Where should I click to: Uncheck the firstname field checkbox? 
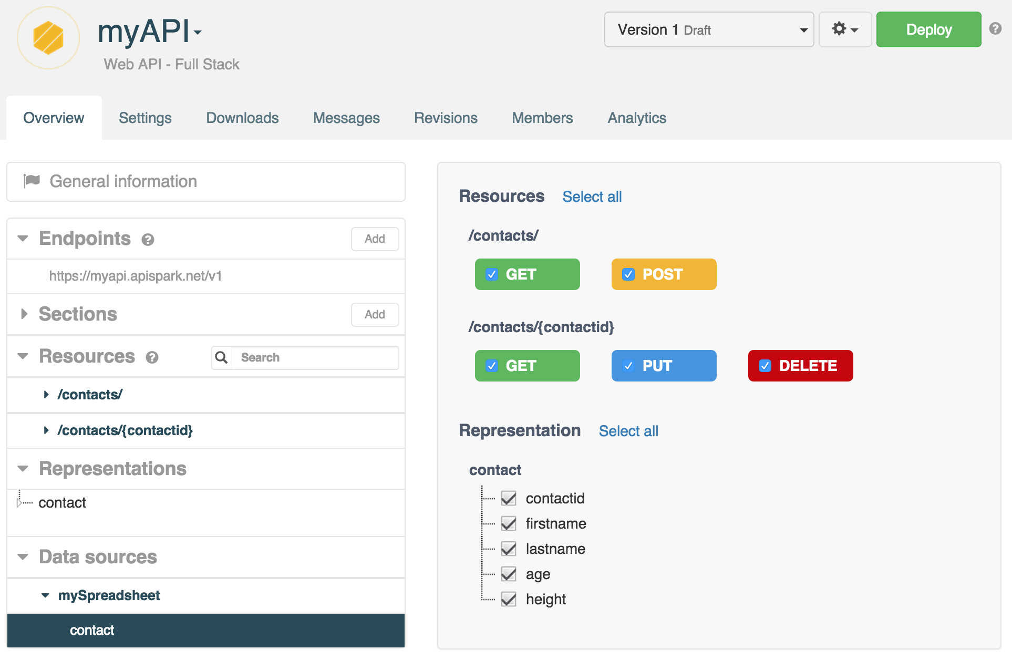[x=509, y=523]
